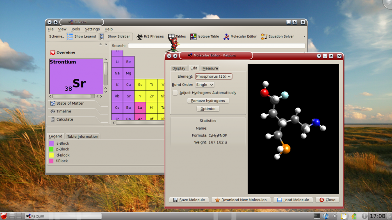
Task: Open the Isotope Table
Action: coord(205,36)
